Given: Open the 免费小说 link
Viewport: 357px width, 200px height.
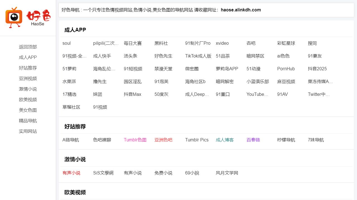Looking at the screenshot, I should pyautogui.click(x=163, y=173).
